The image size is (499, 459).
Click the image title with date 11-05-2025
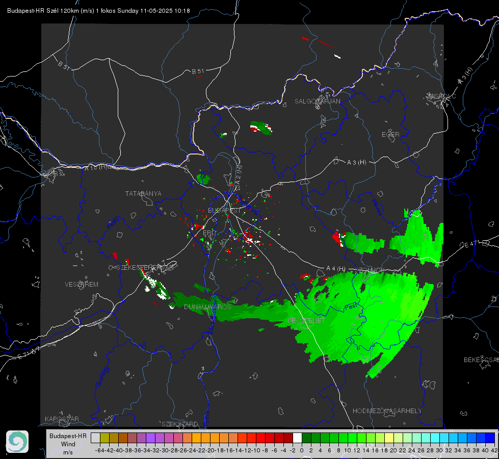pyautogui.click(x=98, y=11)
